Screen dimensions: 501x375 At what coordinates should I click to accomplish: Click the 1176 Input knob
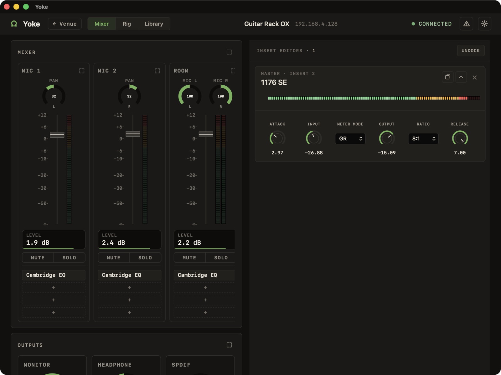(314, 138)
